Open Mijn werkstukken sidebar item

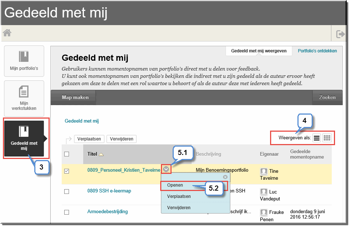click(x=24, y=99)
